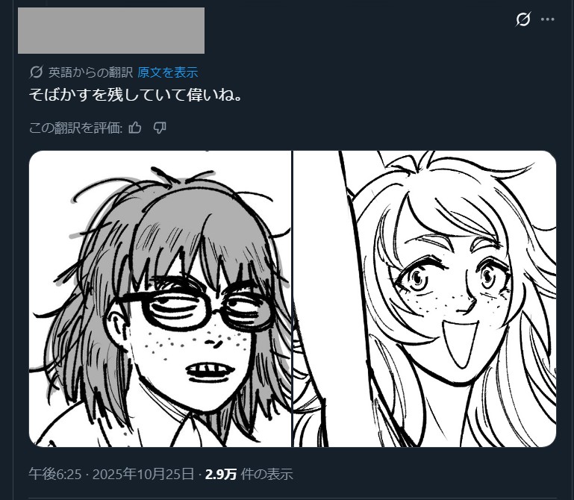
Task: Click the 2.9万 view count number
Action: 220,473
